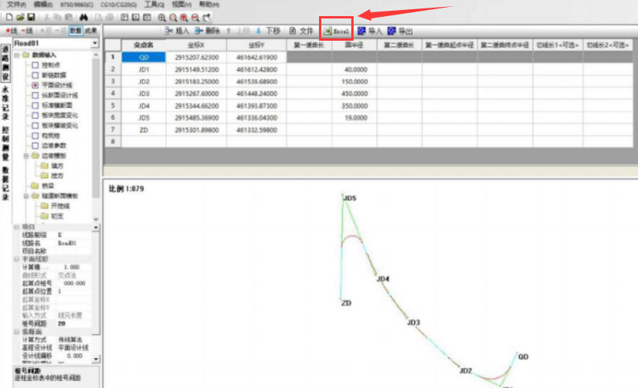The width and height of the screenshot is (638, 388).
Task: Select the 平面设计线 option in tree
Action: pyautogui.click(x=35, y=85)
